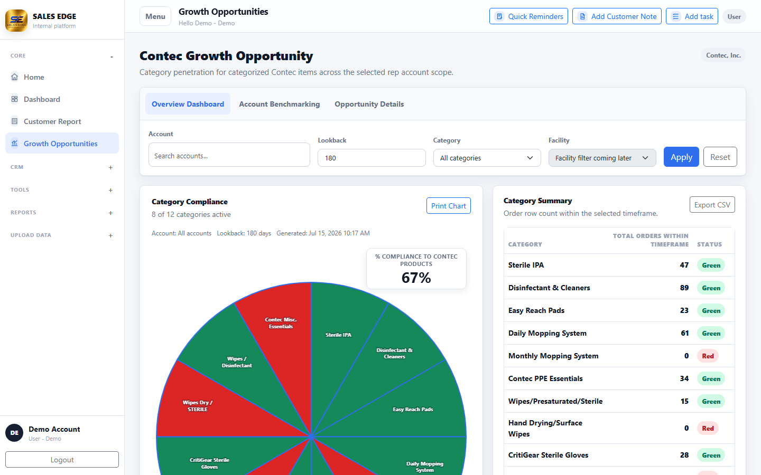Click the Add Customer Note file icon
This screenshot has height=475, width=761.
tap(582, 16)
